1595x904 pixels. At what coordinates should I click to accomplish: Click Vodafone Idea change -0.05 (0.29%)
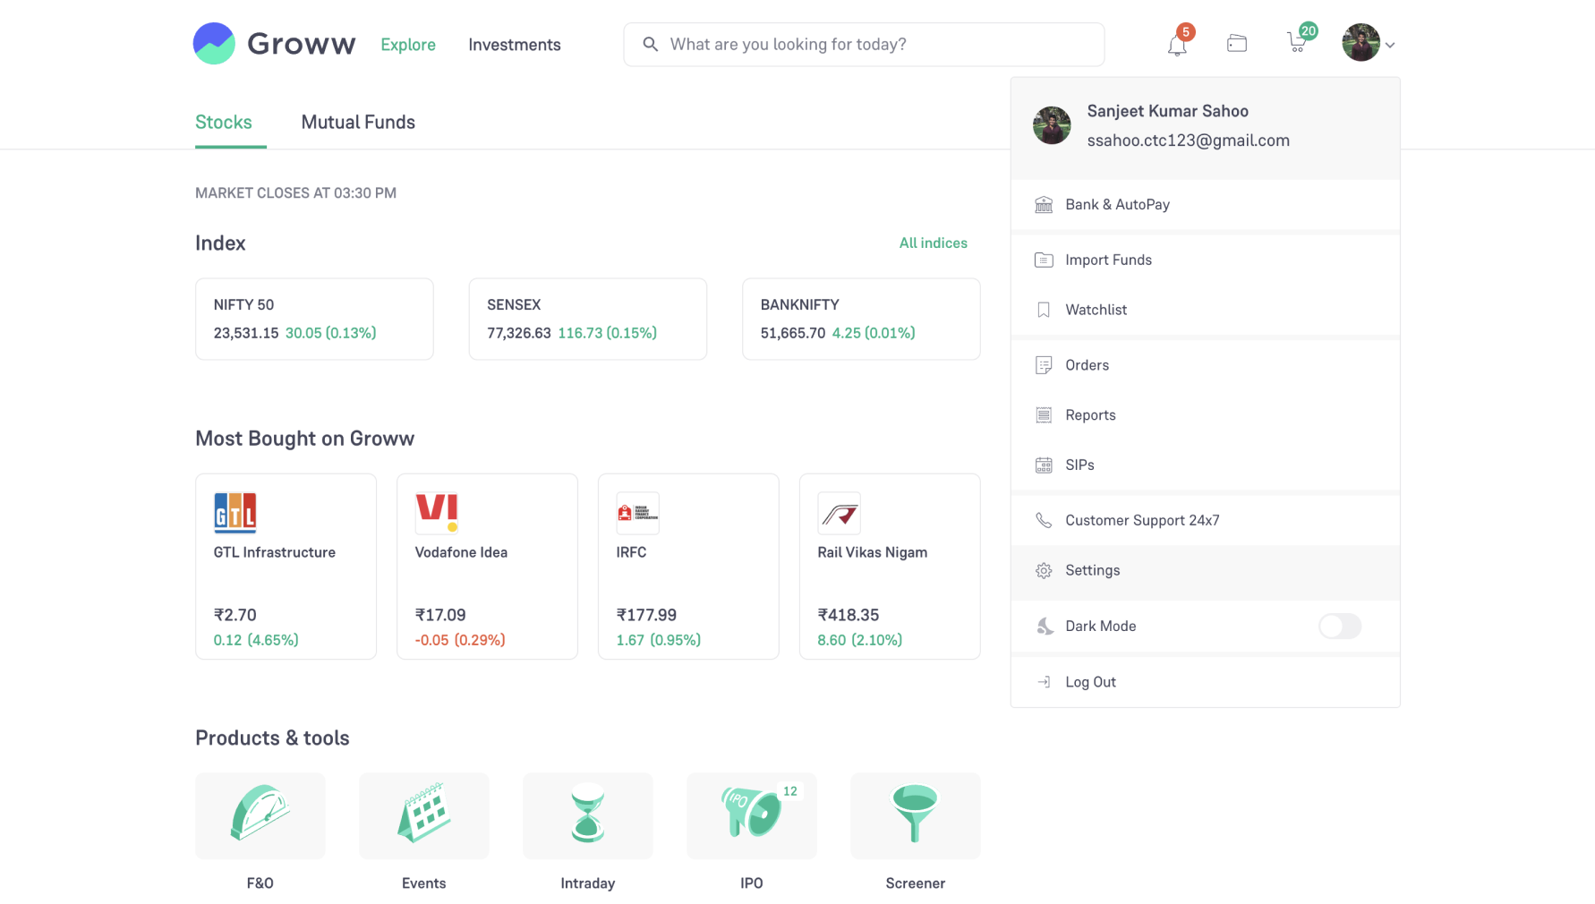tap(460, 640)
